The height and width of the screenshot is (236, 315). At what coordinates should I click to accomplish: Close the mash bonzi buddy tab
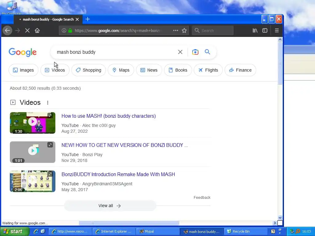pyautogui.click(x=77, y=19)
